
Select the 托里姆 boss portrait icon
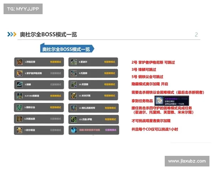(x=74, y=73)
